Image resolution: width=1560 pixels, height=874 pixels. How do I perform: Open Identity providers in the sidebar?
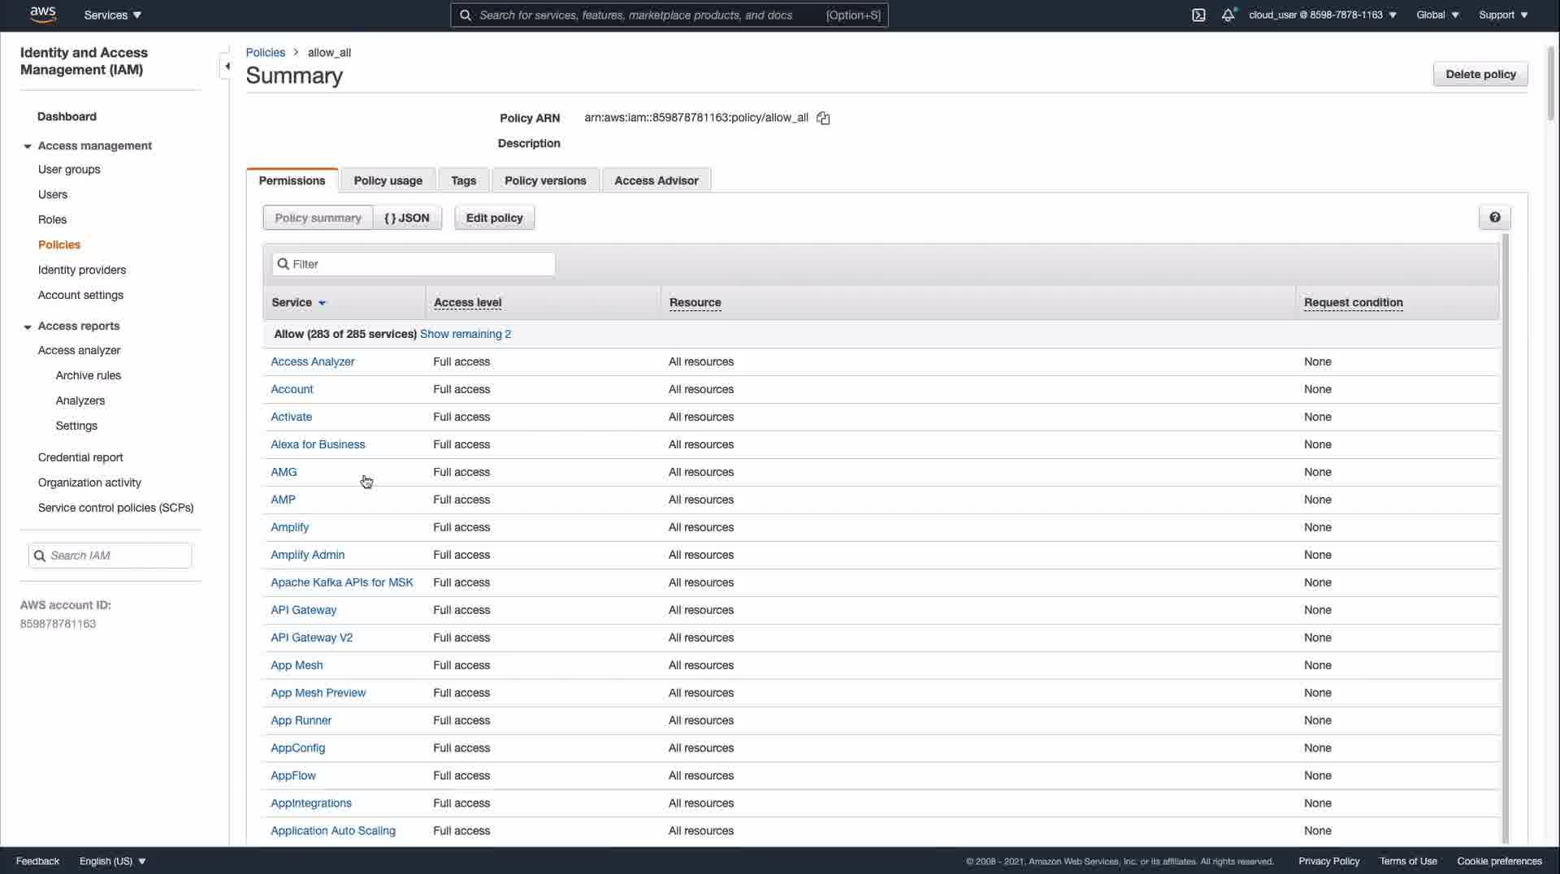coord(82,270)
